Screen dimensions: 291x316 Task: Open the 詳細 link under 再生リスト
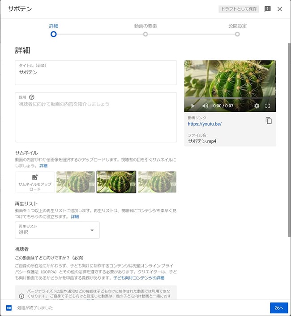click(x=75, y=217)
